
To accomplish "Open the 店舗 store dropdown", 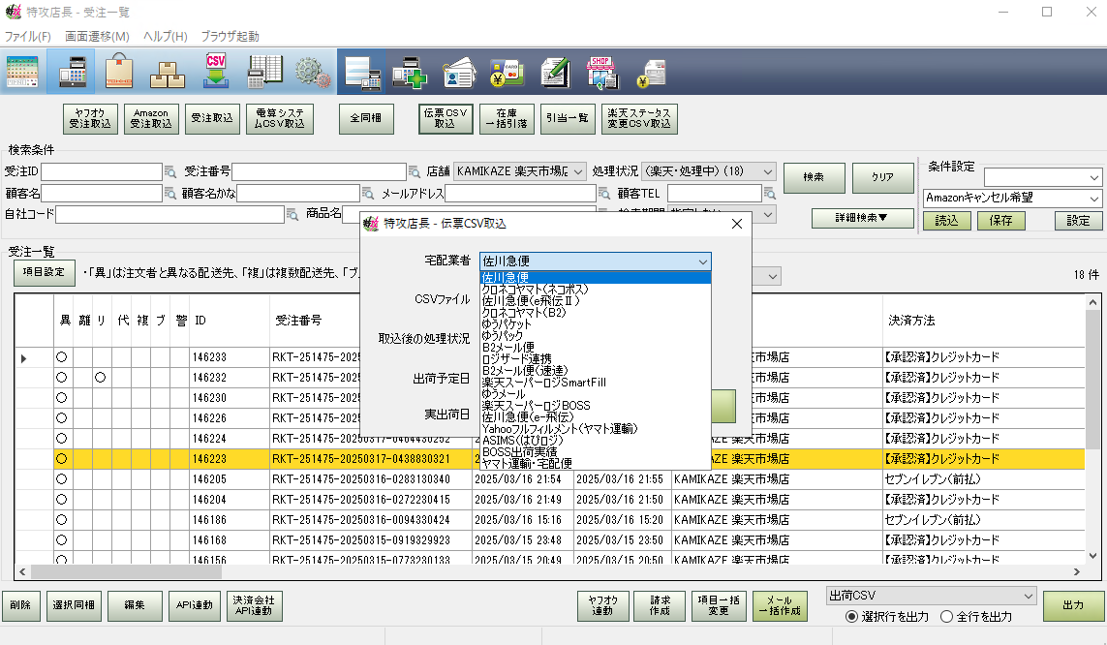I will pyautogui.click(x=520, y=171).
